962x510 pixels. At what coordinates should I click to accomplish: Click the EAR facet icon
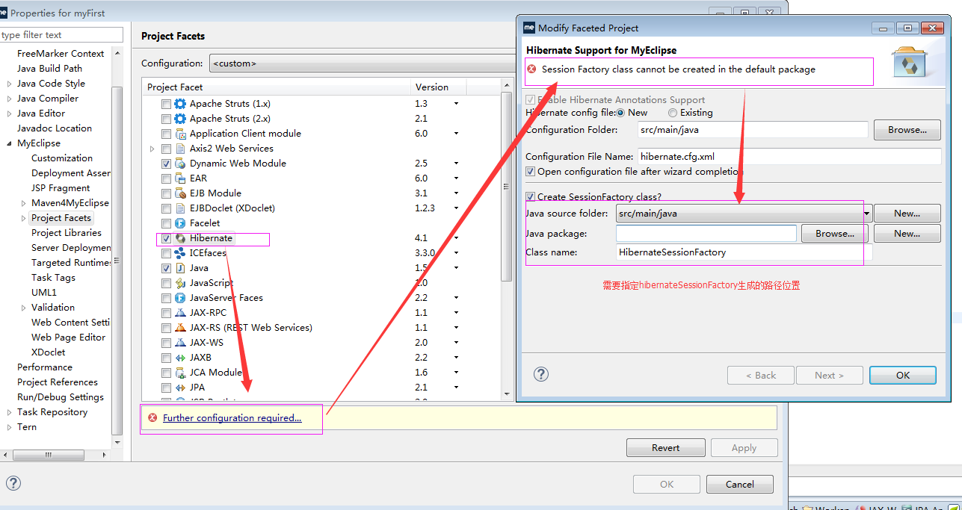pyautogui.click(x=180, y=178)
